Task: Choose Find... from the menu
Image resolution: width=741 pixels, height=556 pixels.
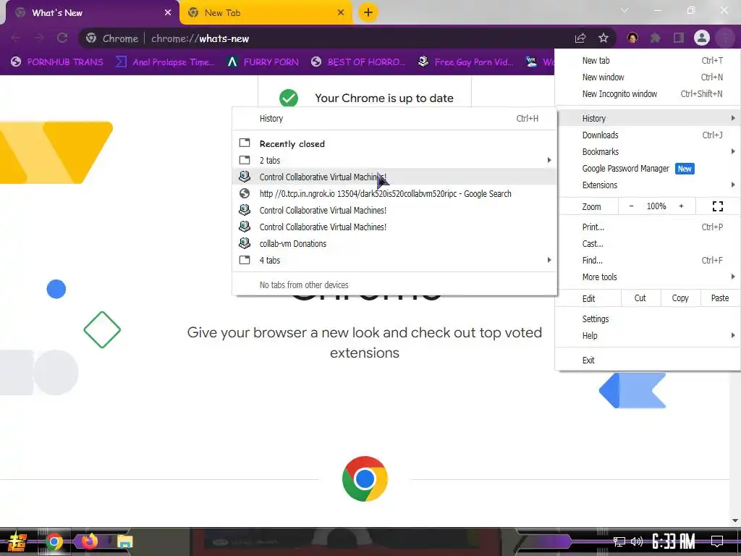Action: tap(648, 260)
